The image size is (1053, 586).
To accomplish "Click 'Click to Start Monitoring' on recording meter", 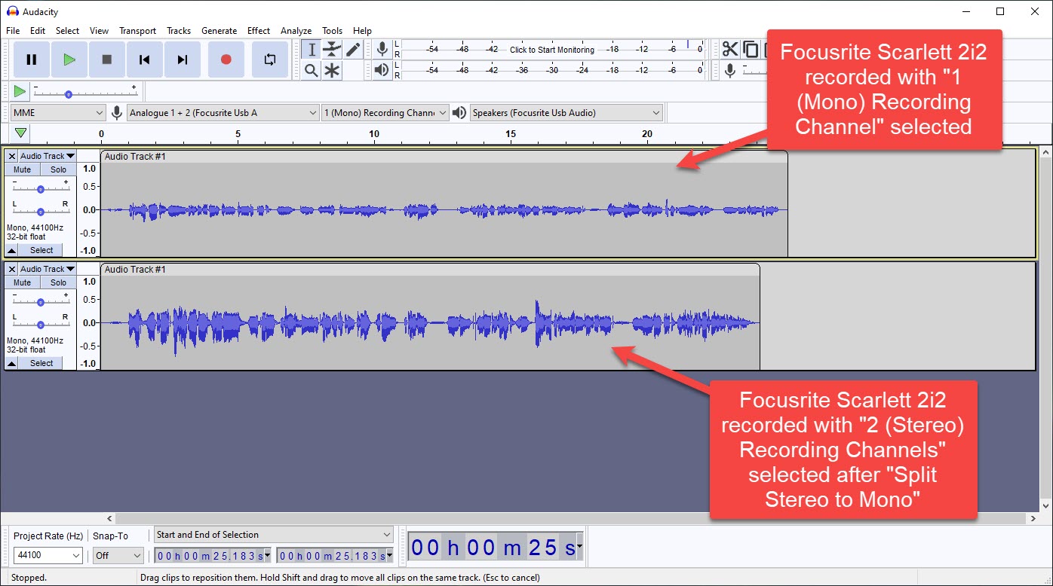I will point(552,50).
